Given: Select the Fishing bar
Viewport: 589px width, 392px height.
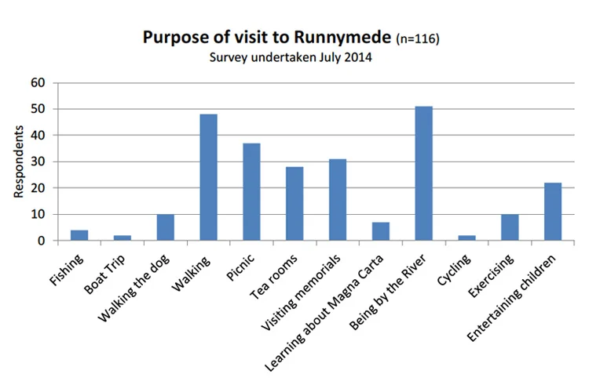Looking at the screenshot, I should click(x=79, y=235).
